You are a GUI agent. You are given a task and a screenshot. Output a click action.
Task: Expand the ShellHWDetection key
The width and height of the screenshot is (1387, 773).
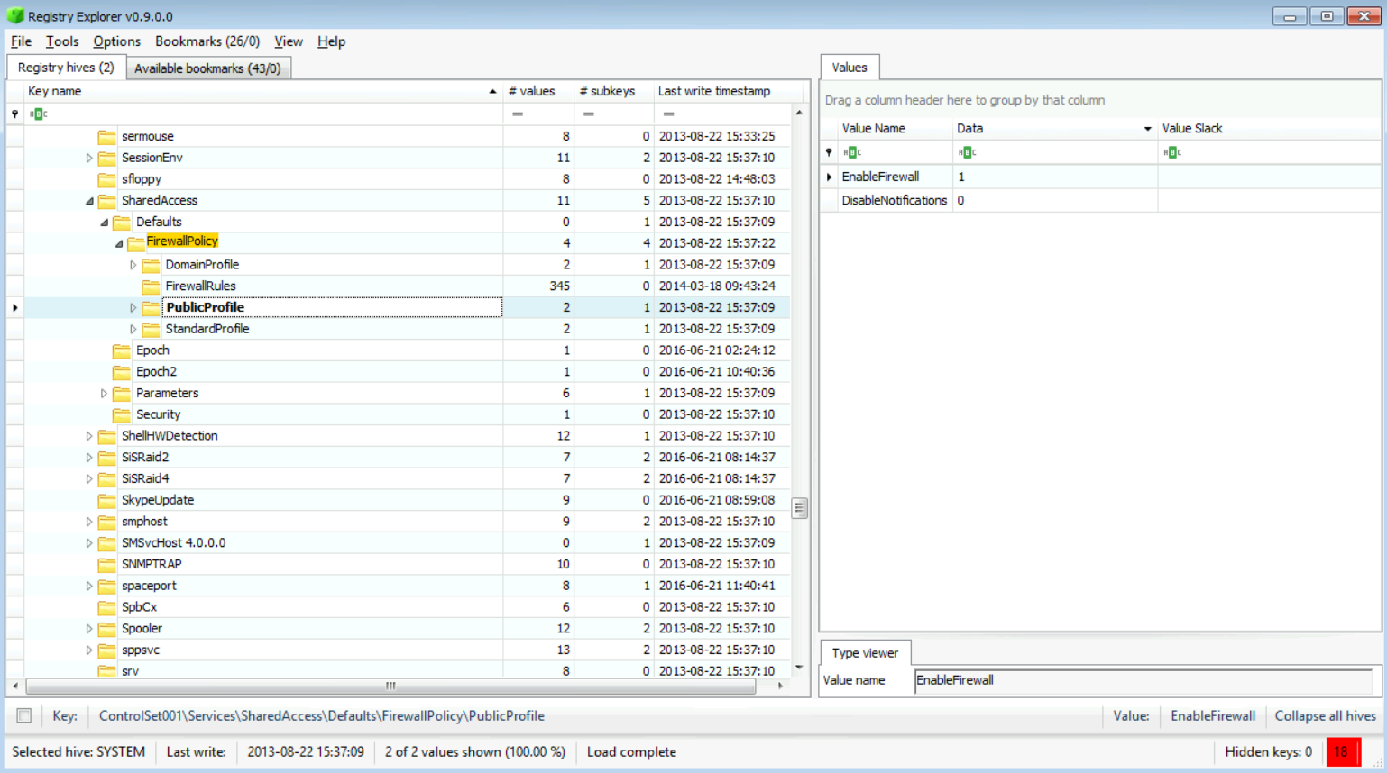click(89, 436)
